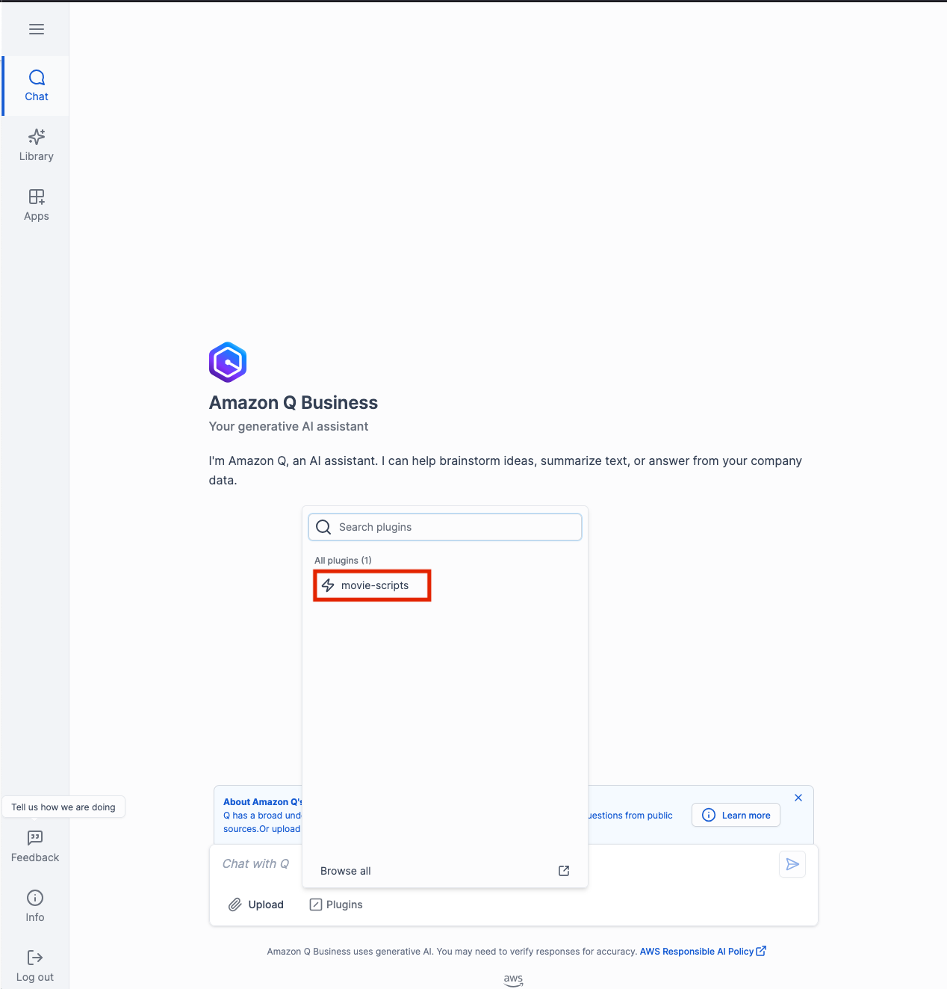947x989 pixels.
Task: Click the lightning icon beside movie-scripts
Action: tap(328, 585)
